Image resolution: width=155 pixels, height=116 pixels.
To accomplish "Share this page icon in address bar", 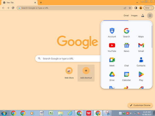I will coord(125,8).
